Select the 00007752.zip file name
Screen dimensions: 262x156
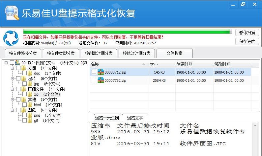[x=115, y=80]
